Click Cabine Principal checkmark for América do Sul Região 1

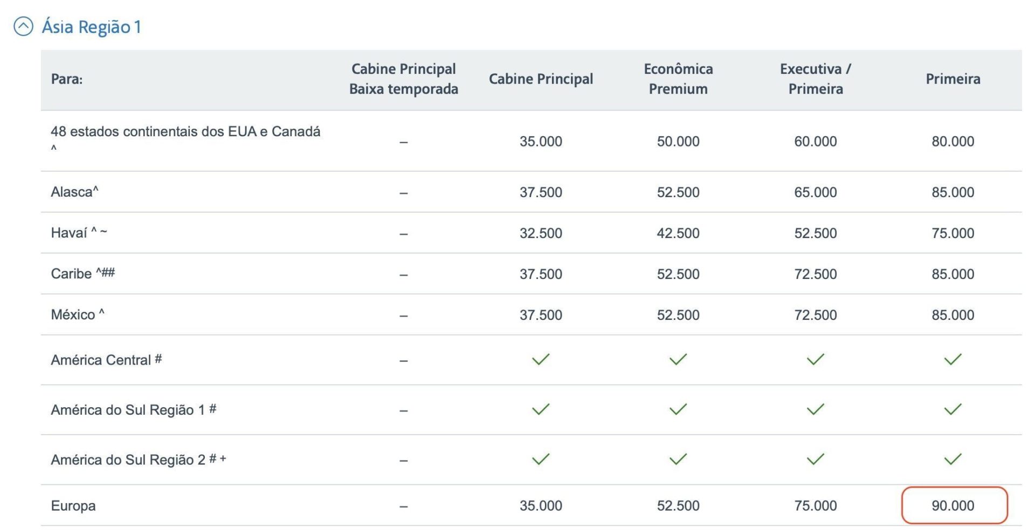(541, 409)
